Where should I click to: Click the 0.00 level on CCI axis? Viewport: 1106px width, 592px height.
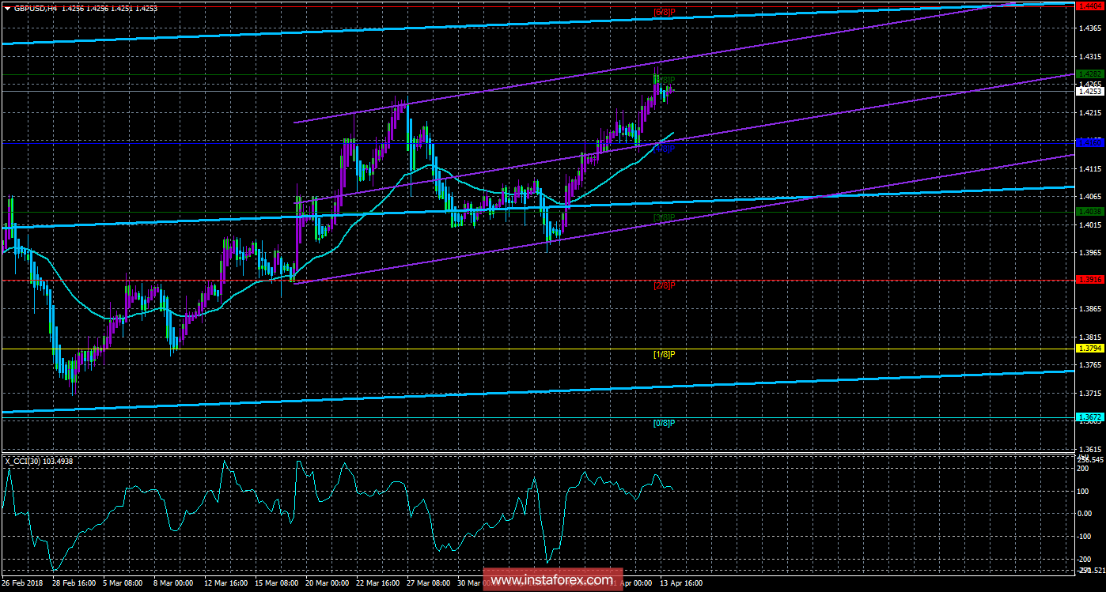[x=1085, y=513]
